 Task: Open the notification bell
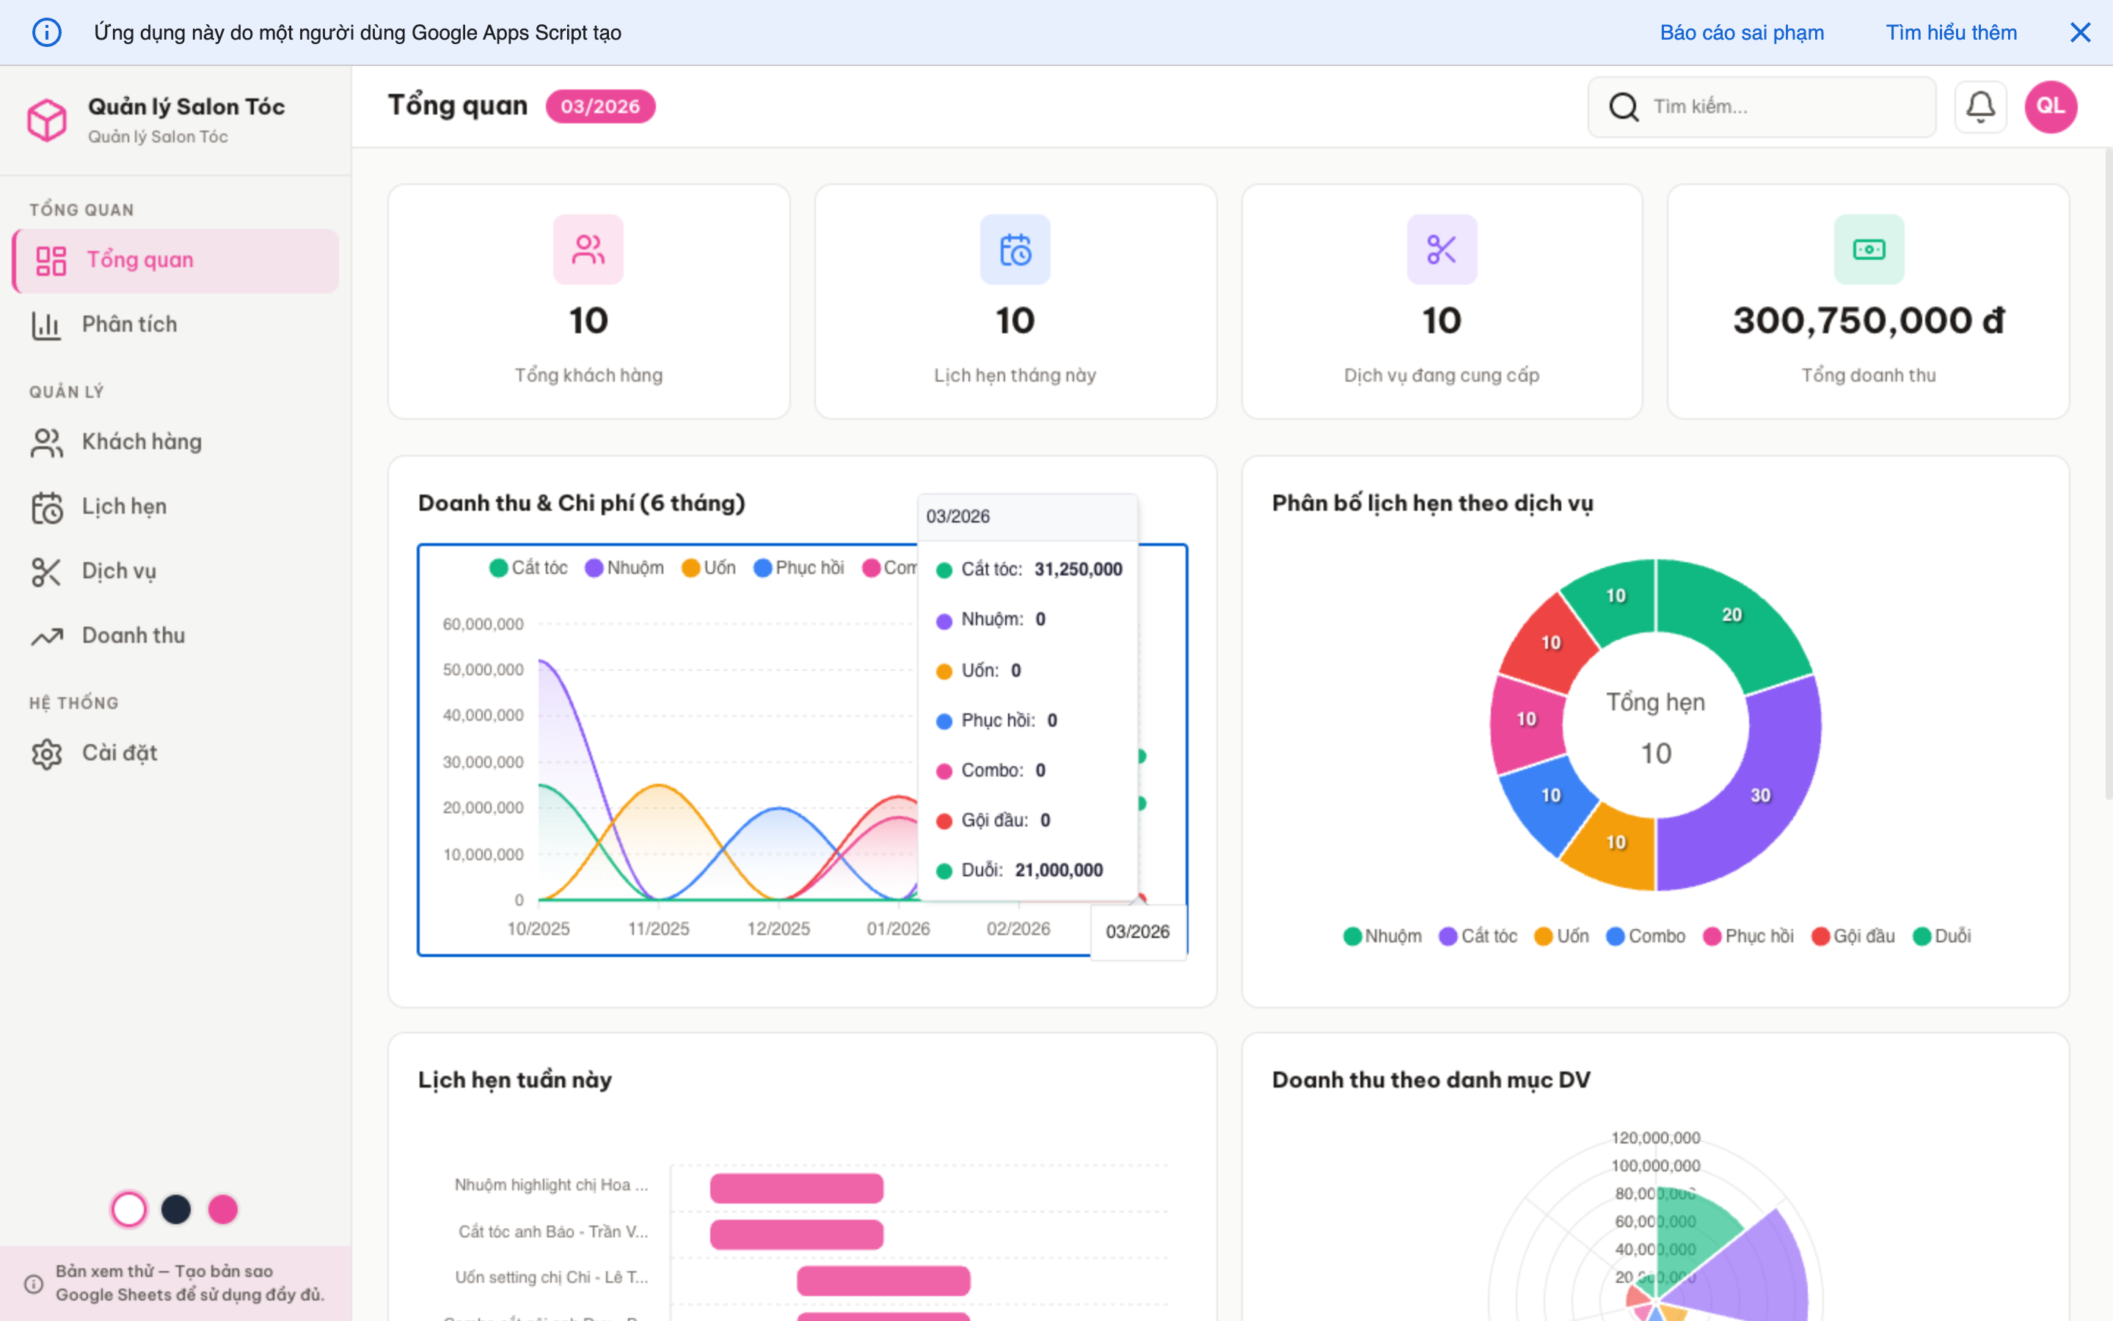1980,106
